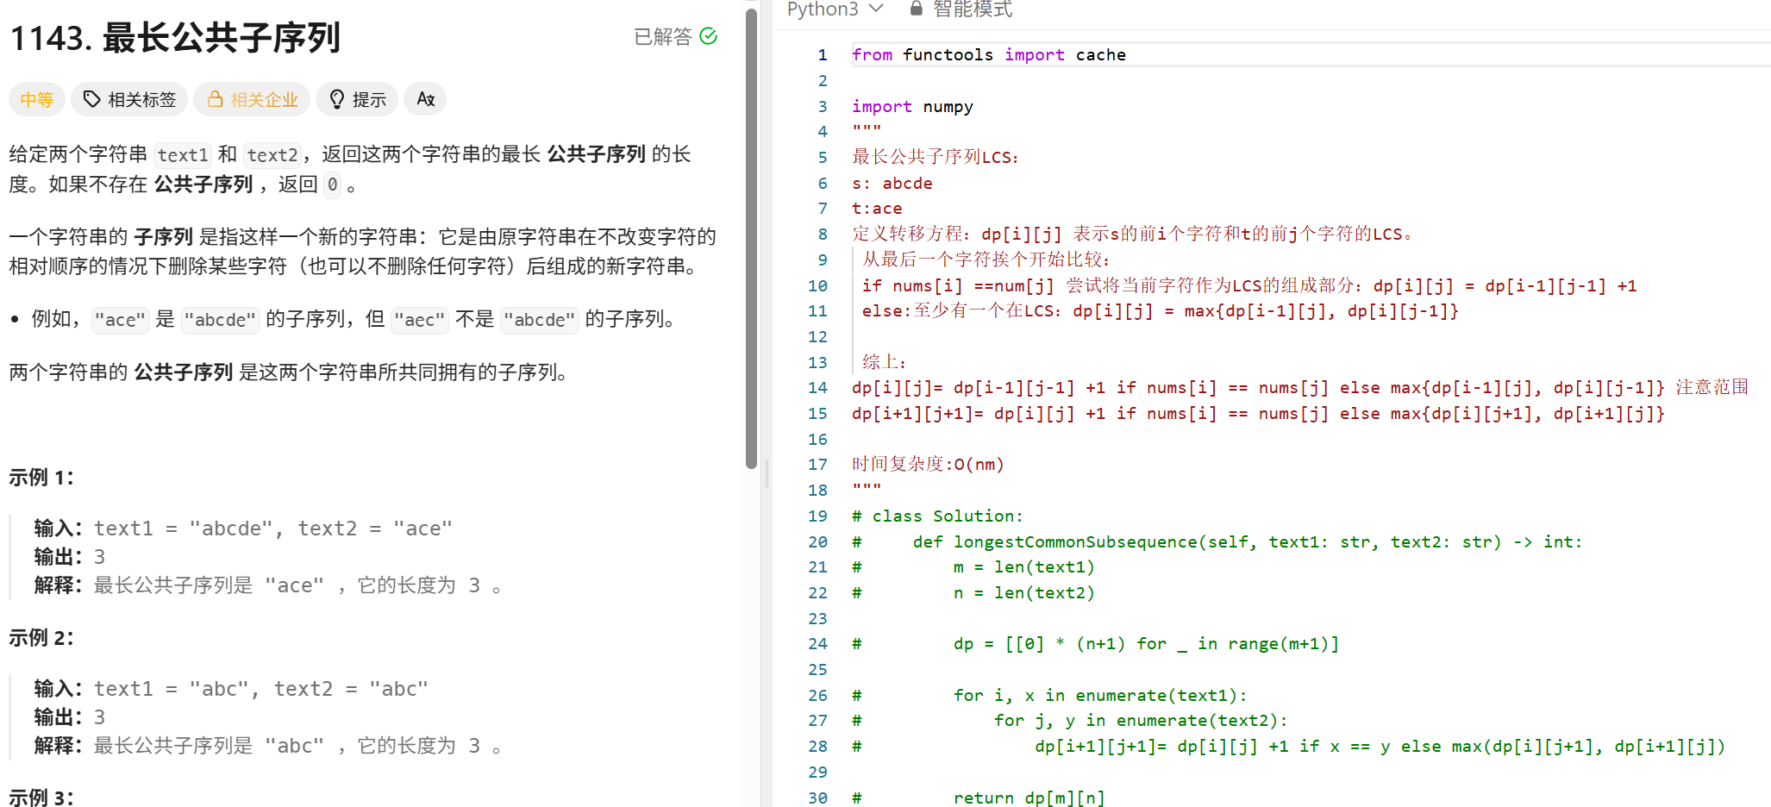This screenshot has height=807, width=1771.
Task: Click the 中等 difficulty badge
Action: point(37,99)
